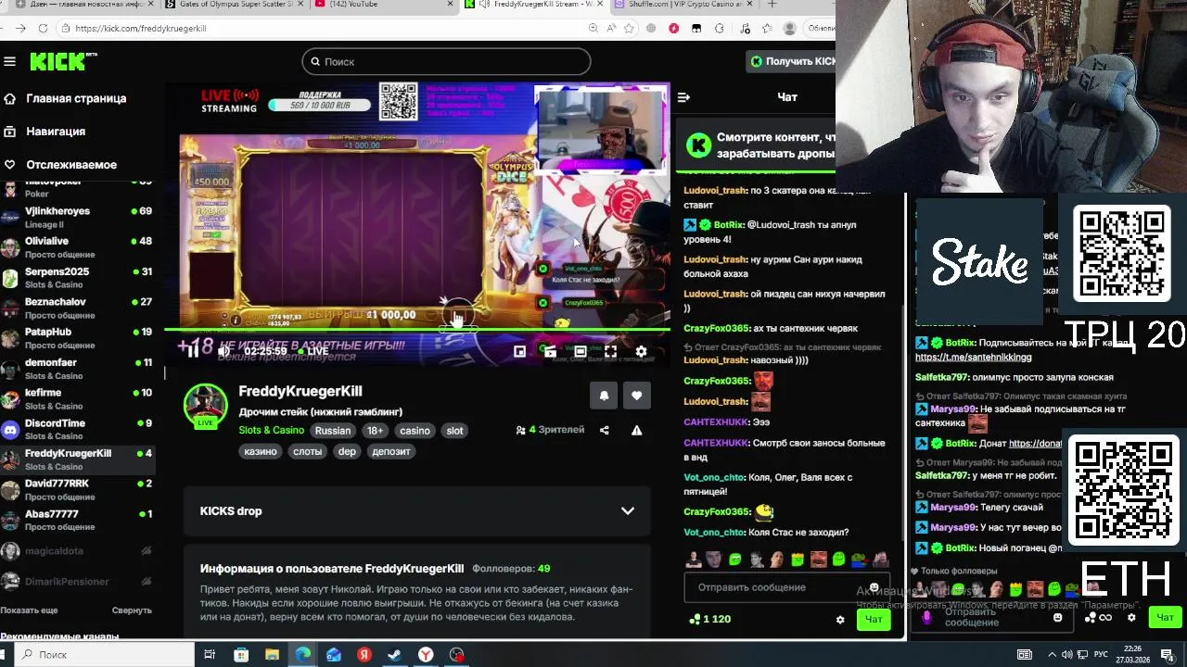
Task: Click Чат button in overlay chat
Action: pyautogui.click(x=1165, y=617)
